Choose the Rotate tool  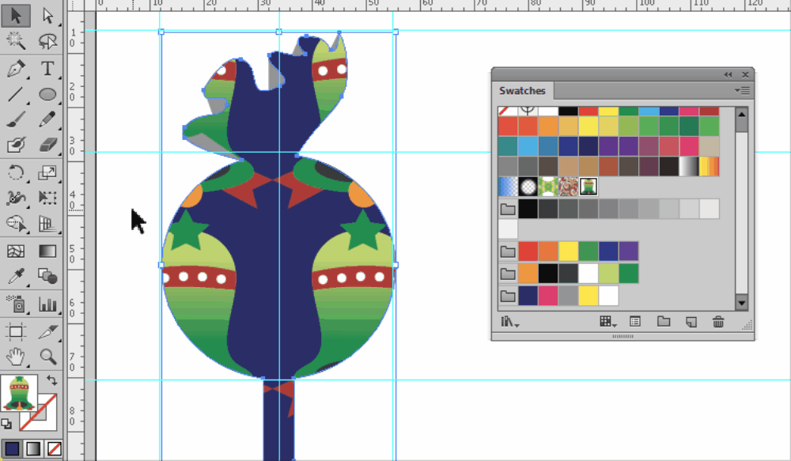(16, 172)
